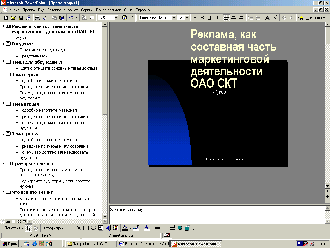Toggle numbered list formatting

[250, 18]
